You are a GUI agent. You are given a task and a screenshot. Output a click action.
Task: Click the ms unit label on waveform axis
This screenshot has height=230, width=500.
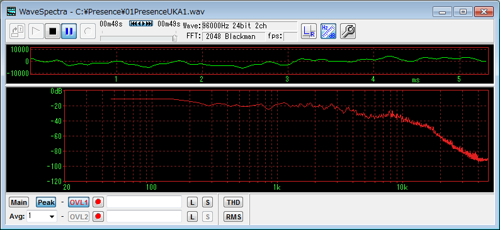pos(416,80)
